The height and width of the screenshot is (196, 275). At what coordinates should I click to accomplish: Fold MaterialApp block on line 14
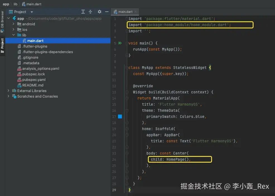(127, 98)
